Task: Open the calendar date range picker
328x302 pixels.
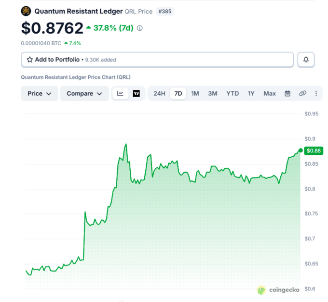Action: 287,93
